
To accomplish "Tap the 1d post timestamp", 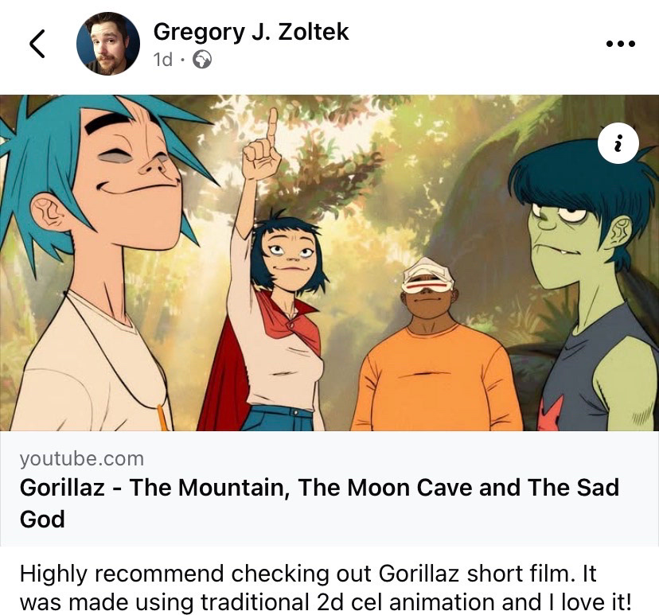I will tap(162, 60).
